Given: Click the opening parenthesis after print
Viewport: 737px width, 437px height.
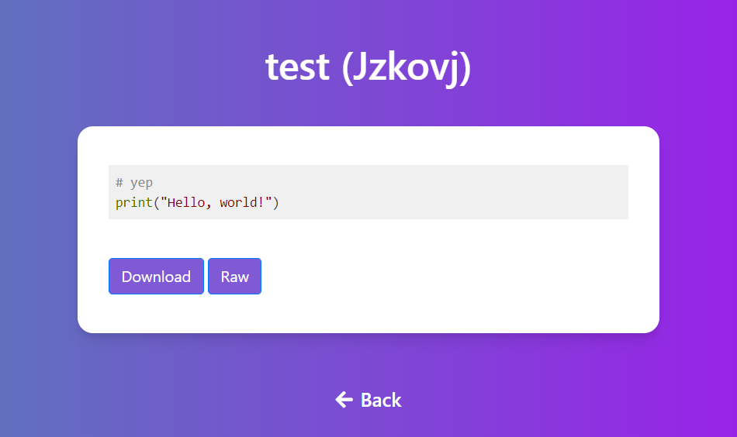Looking at the screenshot, I should click(157, 203).
